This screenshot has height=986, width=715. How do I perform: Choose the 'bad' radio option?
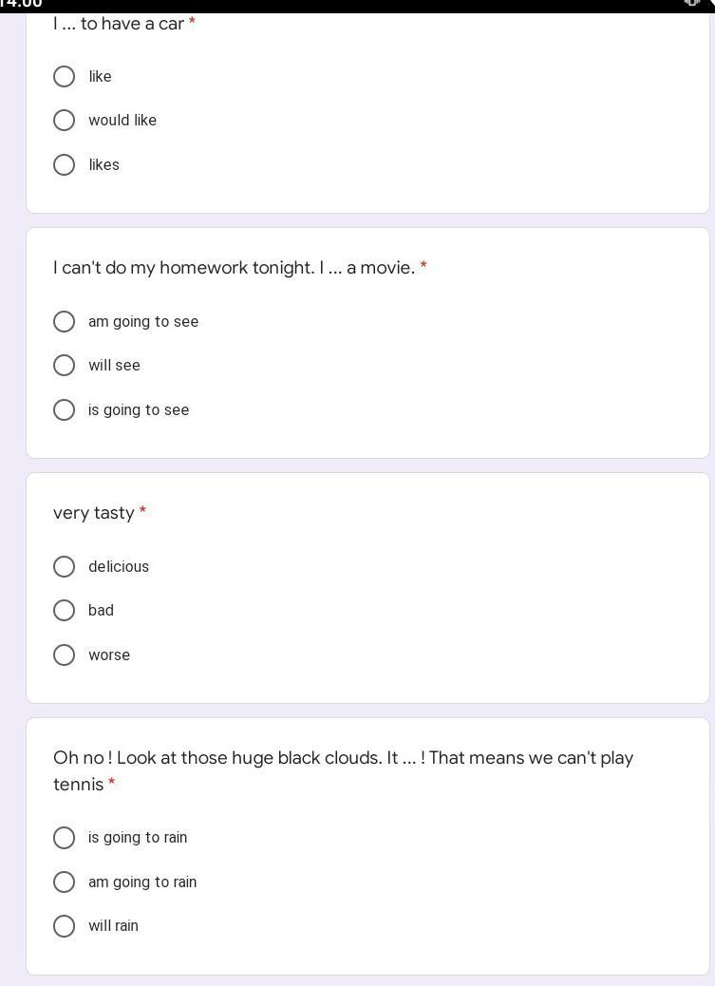click(65, 611)
